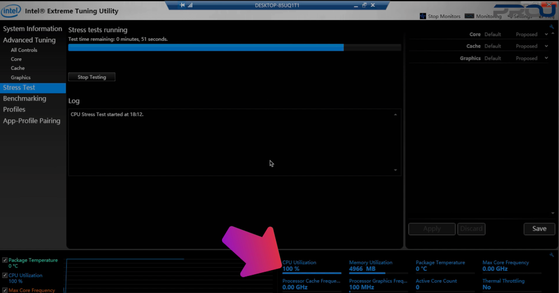The image size is (559, 293).
Task: Click the Intel logo icon
Action: click(x=11, y=11)
